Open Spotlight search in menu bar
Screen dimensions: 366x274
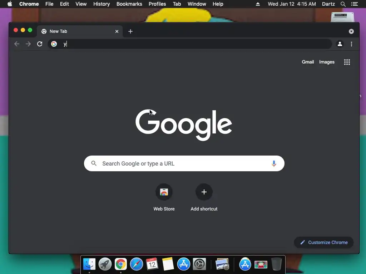pyautogui.click(x=343, y=4)
